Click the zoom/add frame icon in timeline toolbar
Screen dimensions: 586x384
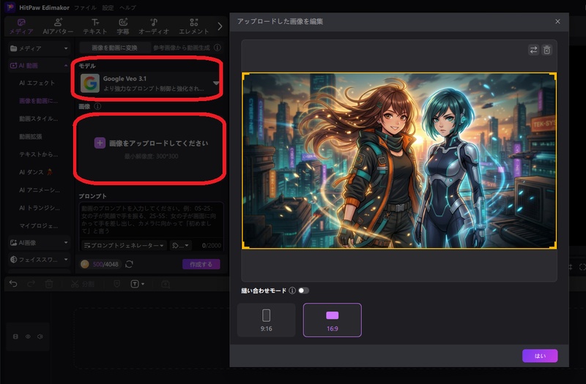166,285
